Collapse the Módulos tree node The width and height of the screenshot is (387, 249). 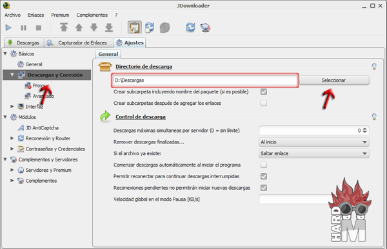pos(5,117)
